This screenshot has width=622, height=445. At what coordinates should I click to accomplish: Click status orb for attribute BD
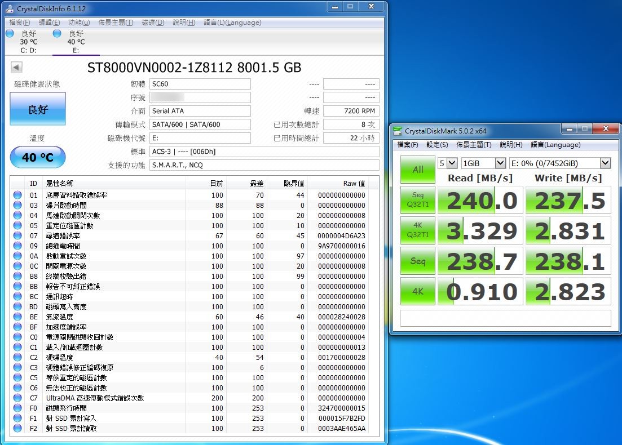[17, 306]
